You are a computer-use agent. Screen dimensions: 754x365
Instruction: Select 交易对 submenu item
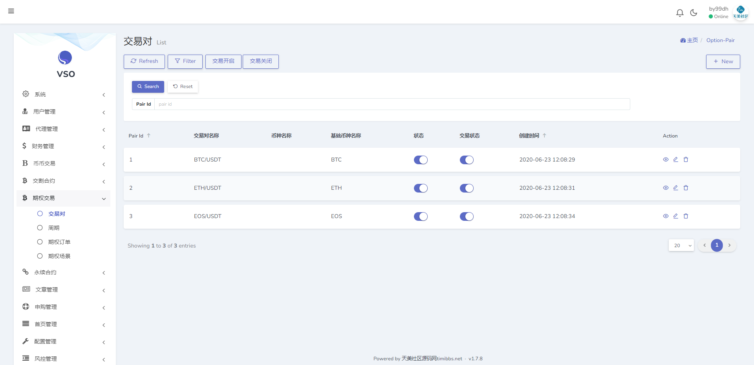point(57,214)
